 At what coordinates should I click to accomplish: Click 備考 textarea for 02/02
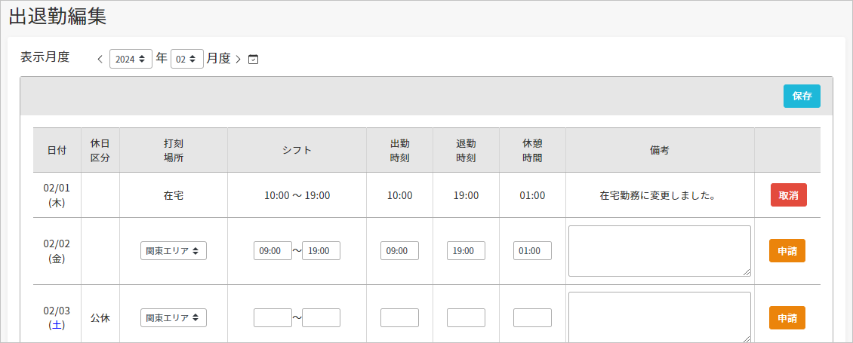tap(660, 250)
